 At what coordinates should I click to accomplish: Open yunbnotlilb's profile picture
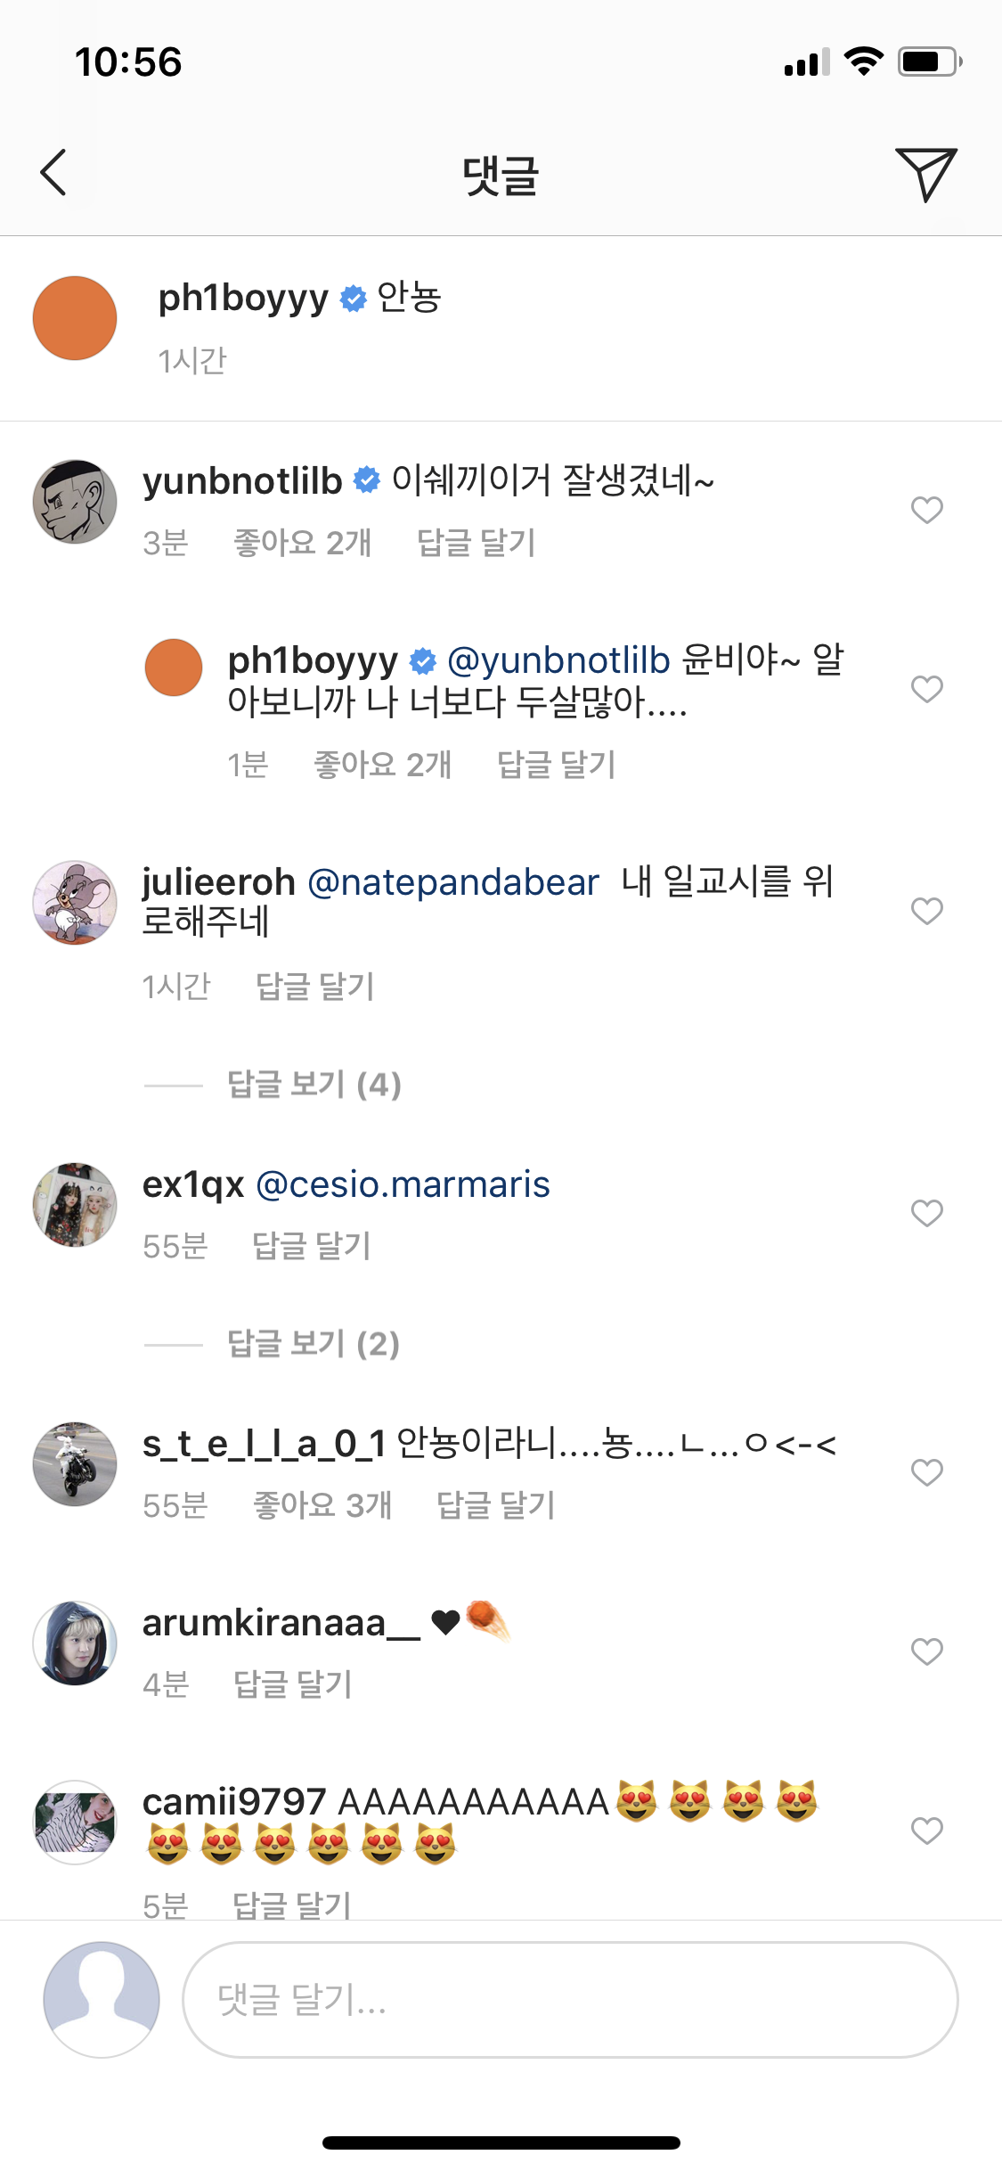(75, 502)
